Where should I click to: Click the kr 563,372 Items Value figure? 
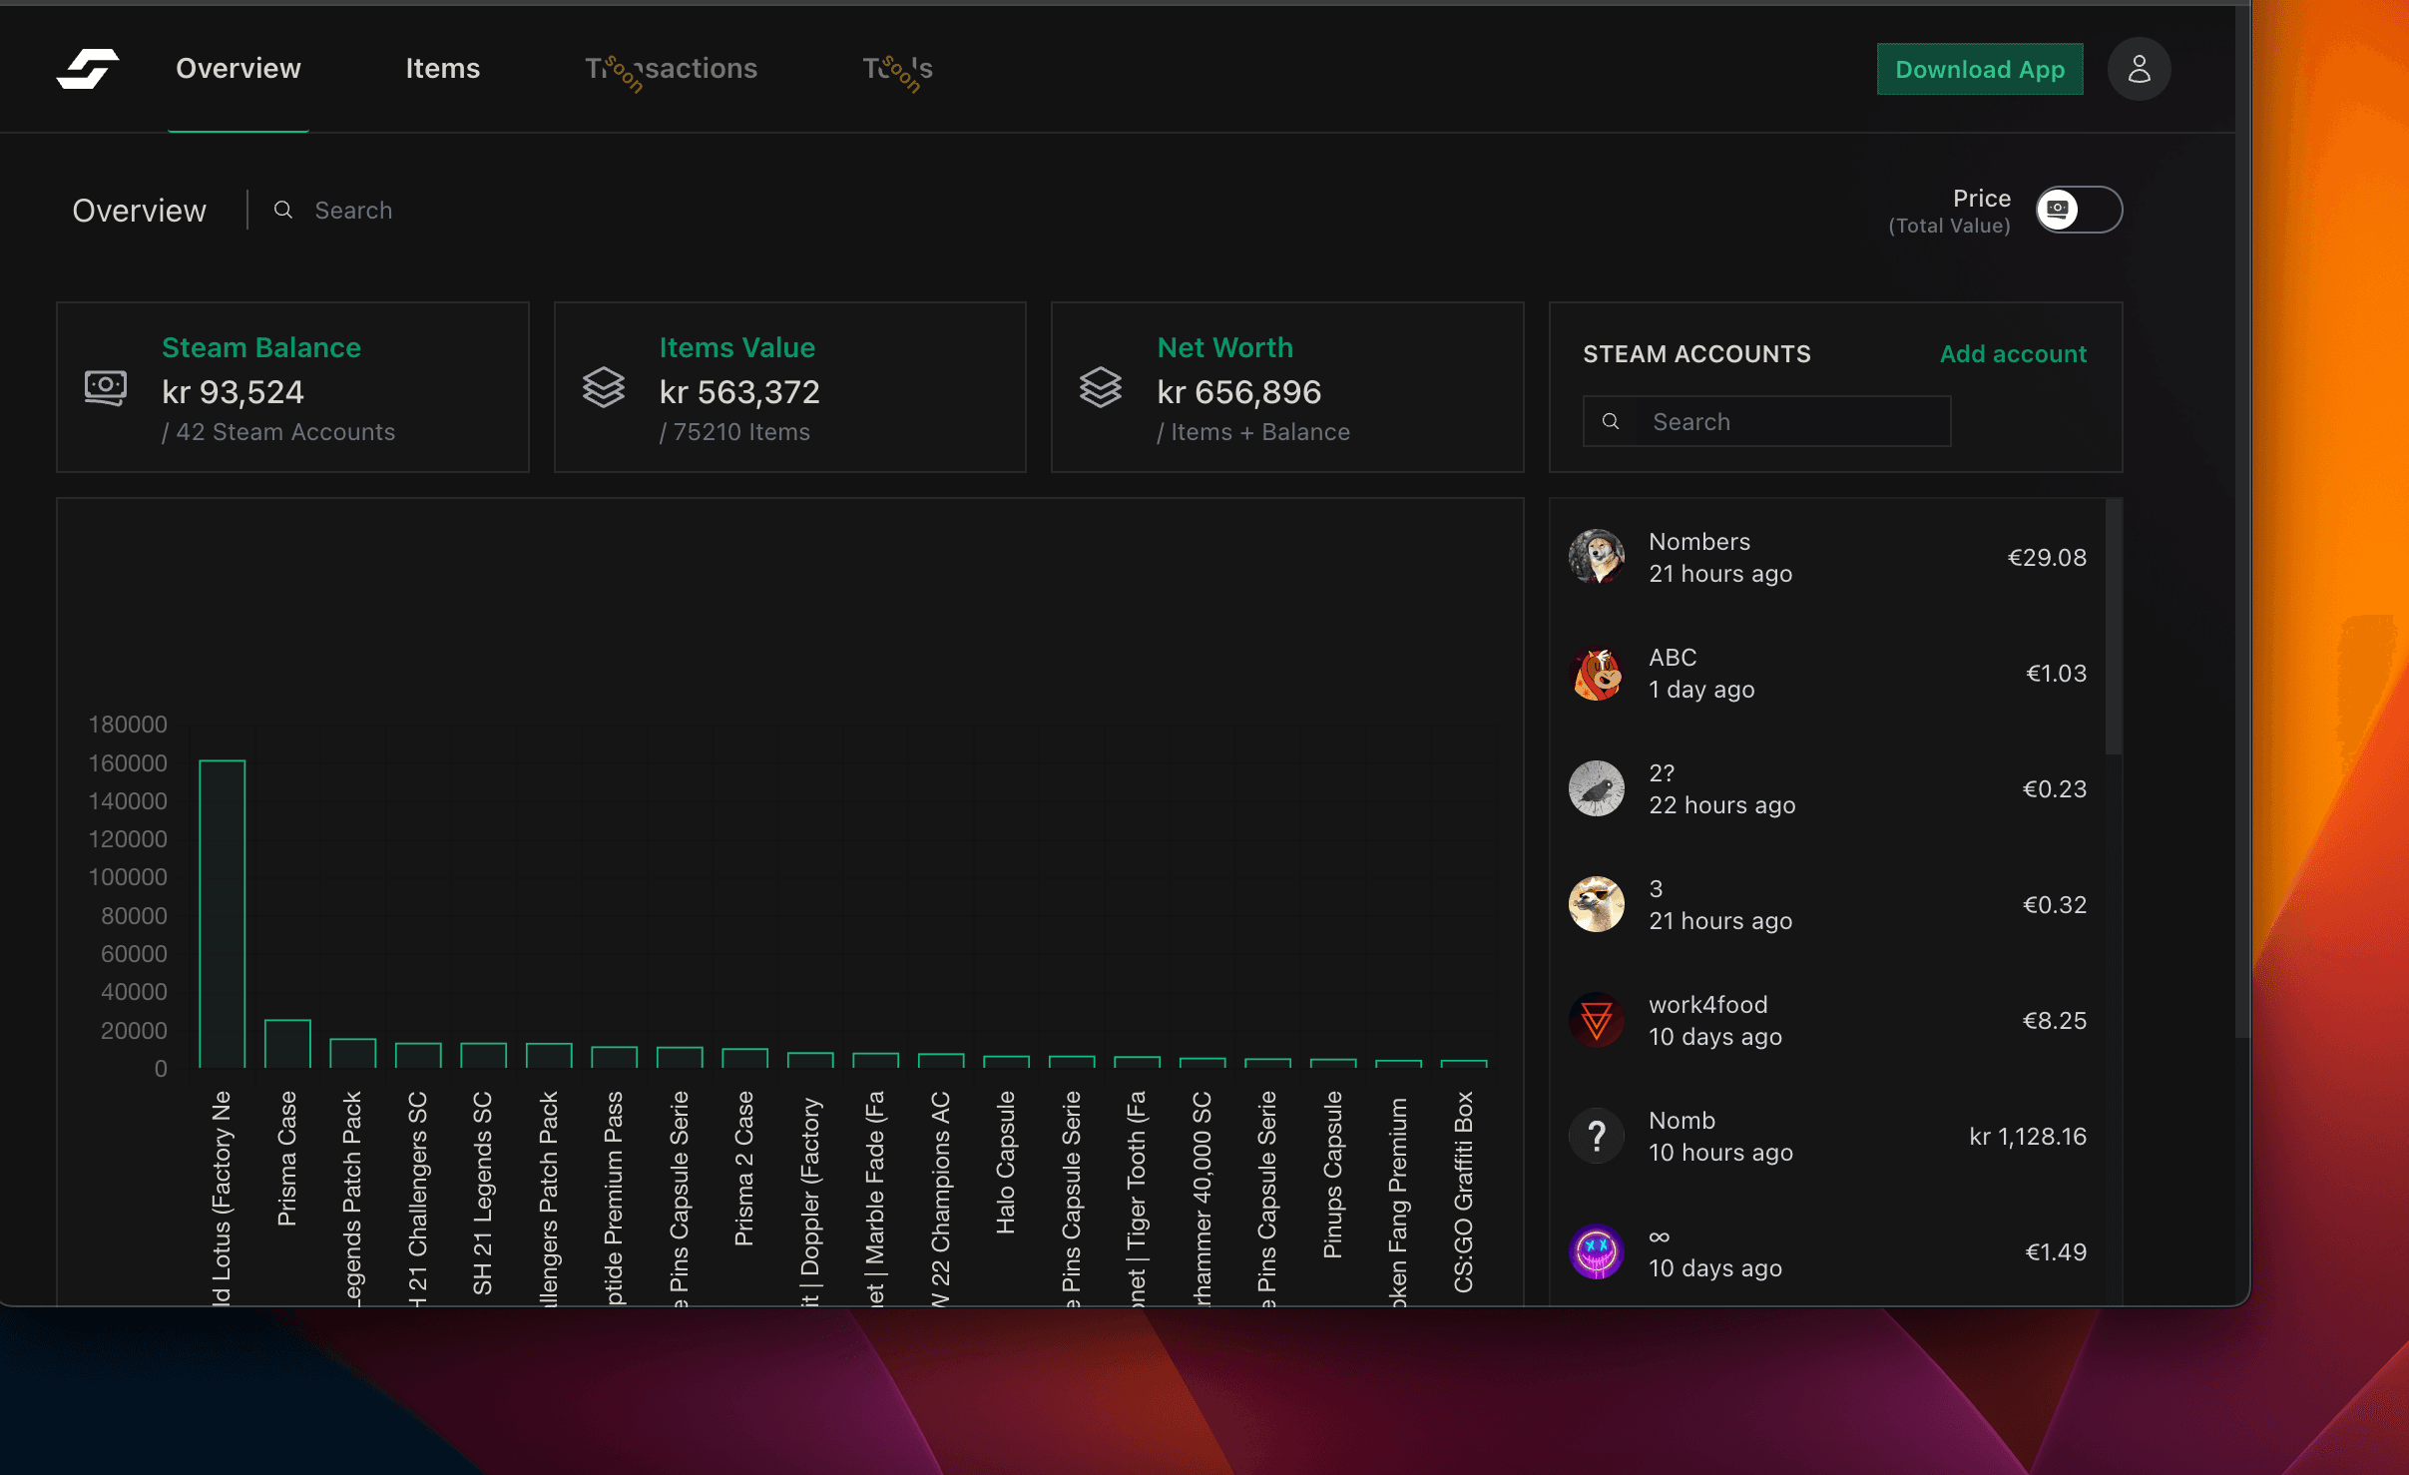click(739, 392)
